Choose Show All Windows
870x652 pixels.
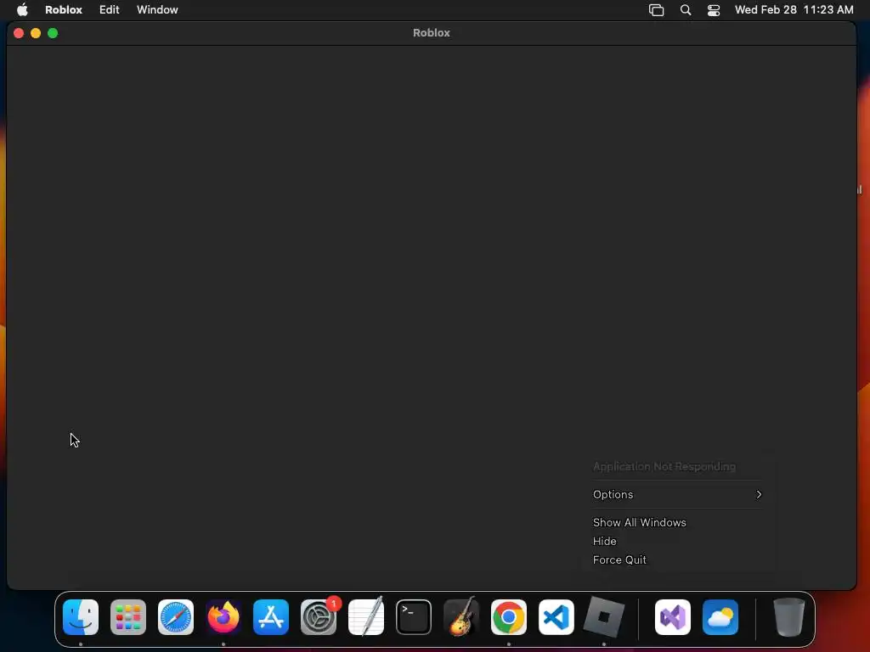[x=639, y=522]
